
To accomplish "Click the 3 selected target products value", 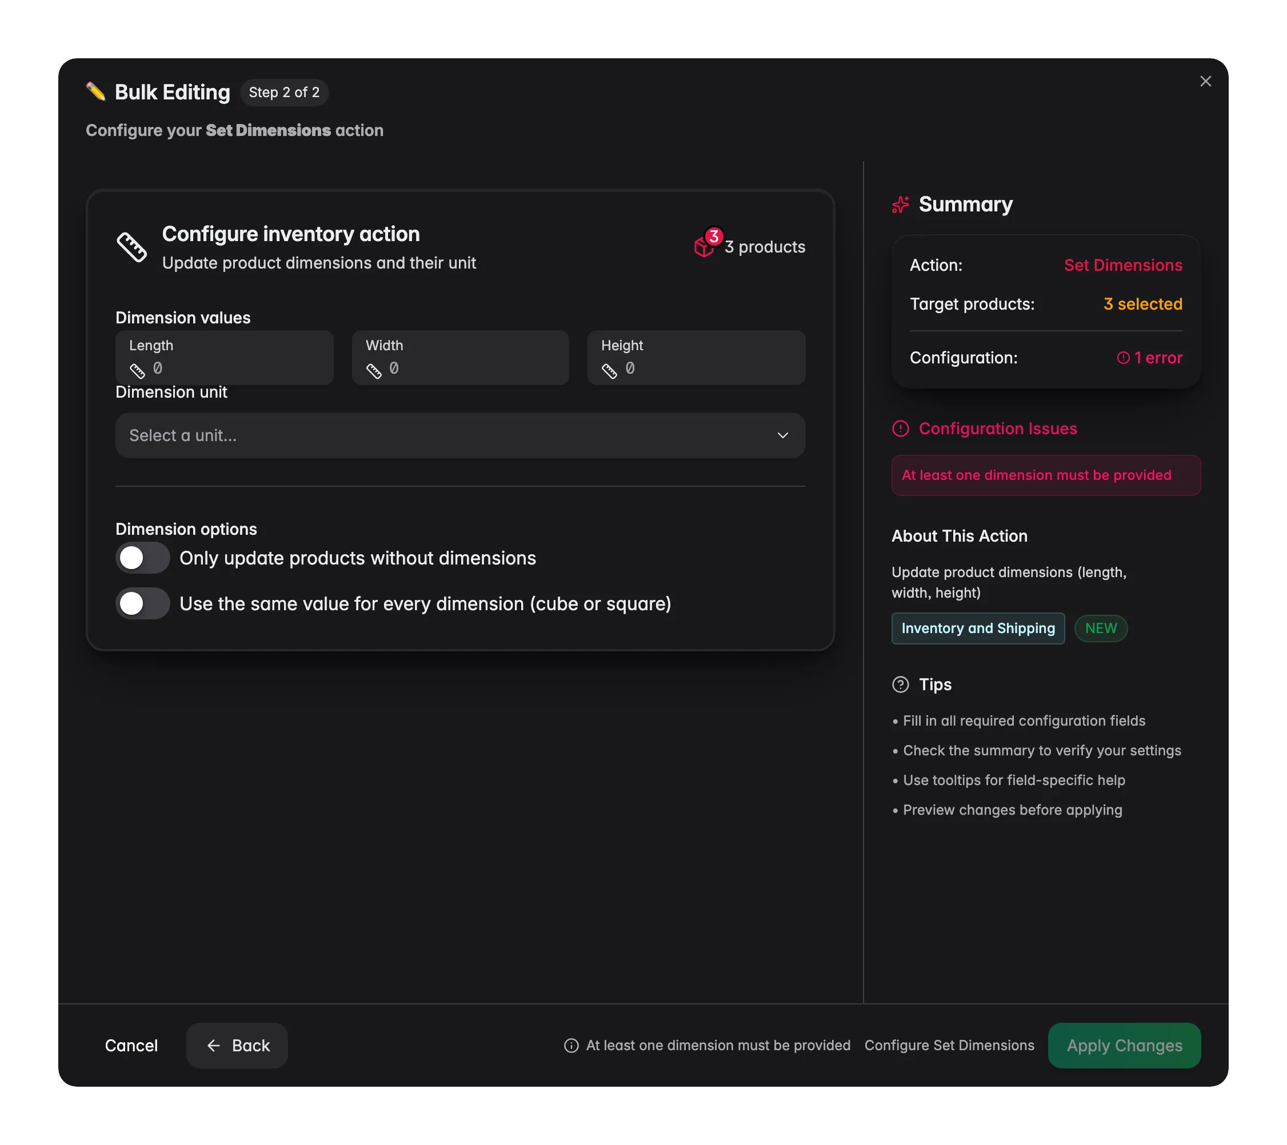I will click(1143, 304).
